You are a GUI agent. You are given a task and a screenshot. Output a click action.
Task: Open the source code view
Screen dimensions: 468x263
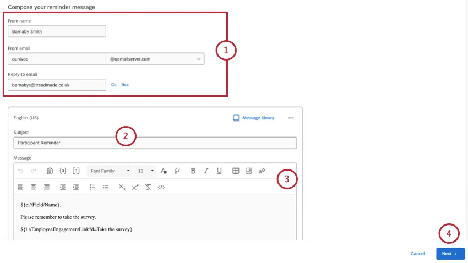pyautogui.click(x=161, y=187)
